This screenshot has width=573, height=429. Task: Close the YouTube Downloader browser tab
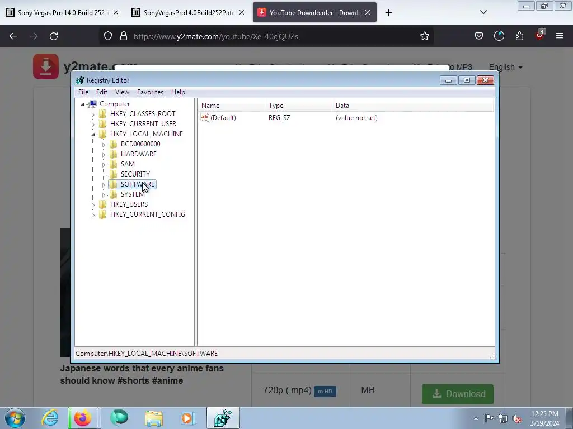pos(368,12)
